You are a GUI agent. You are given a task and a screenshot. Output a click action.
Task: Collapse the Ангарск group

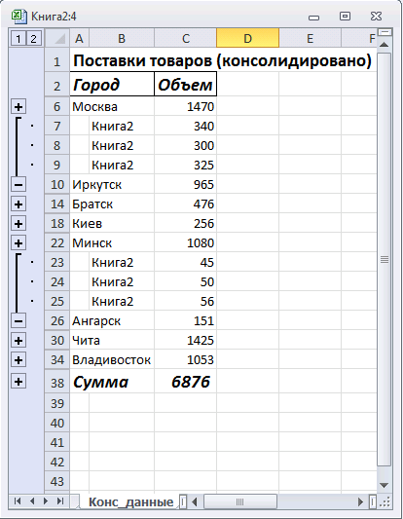pos(18,321)
